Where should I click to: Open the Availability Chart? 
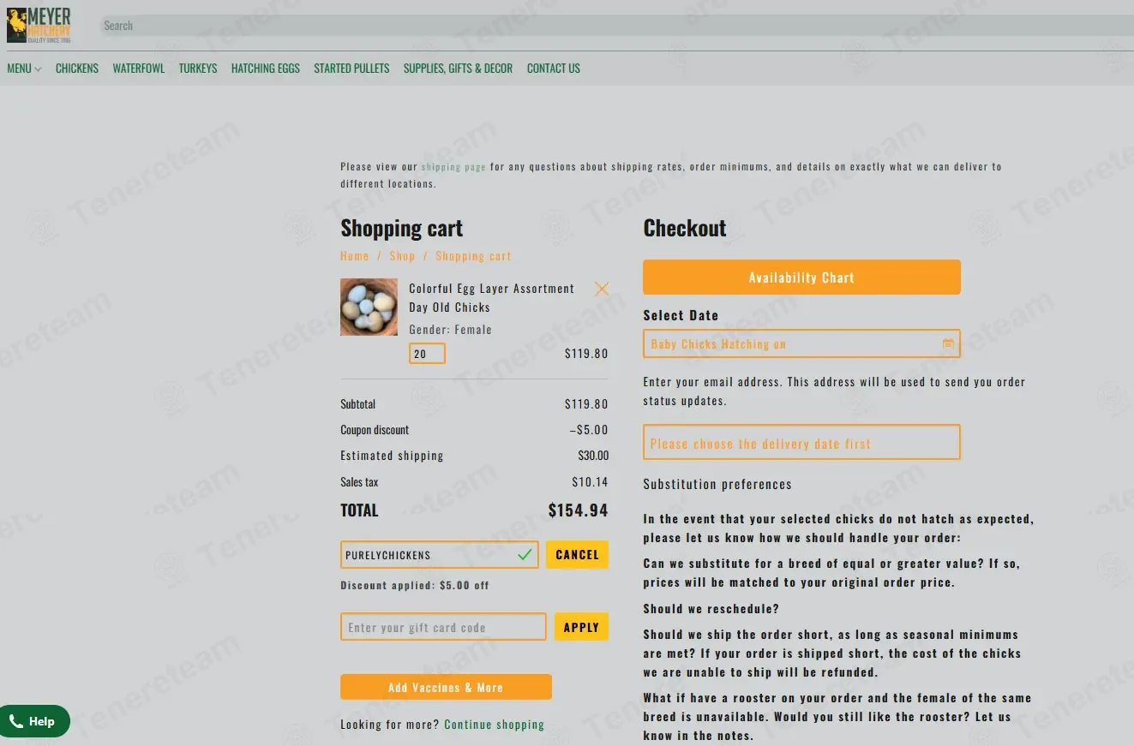click(801, 278)
